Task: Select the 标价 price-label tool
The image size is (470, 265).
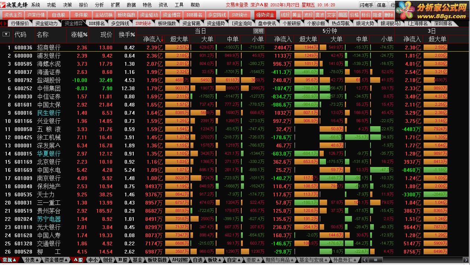Action: pos(366,15)
